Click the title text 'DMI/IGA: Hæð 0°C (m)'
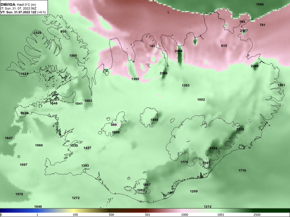 (18, 5)
